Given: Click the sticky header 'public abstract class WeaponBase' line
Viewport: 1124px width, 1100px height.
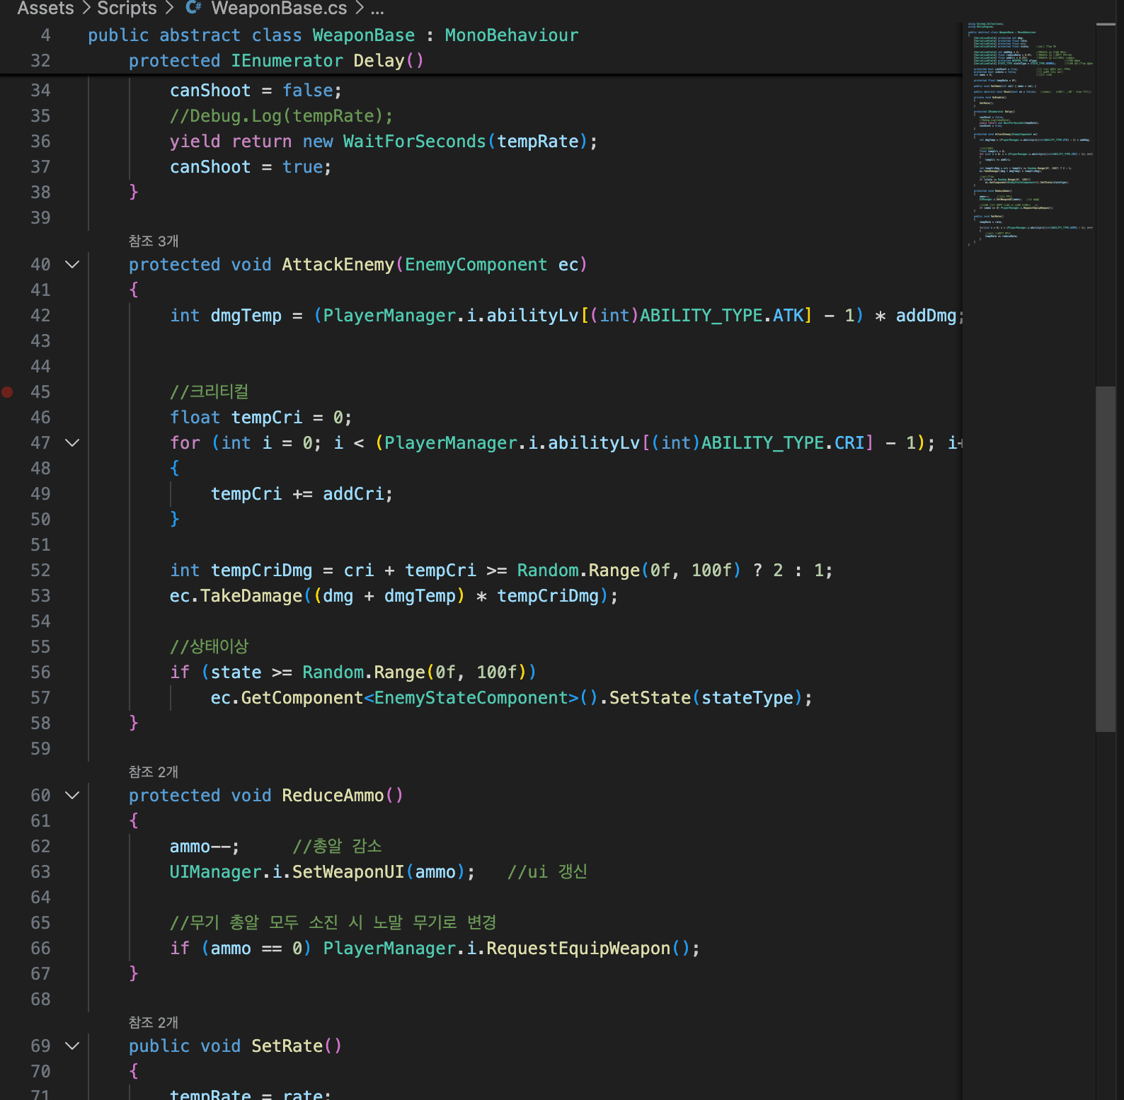Looking at the screenshot, I should (333, 35).
